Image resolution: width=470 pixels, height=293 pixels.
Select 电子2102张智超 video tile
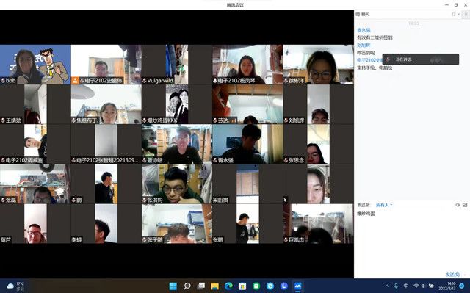(x=106, y=144)
